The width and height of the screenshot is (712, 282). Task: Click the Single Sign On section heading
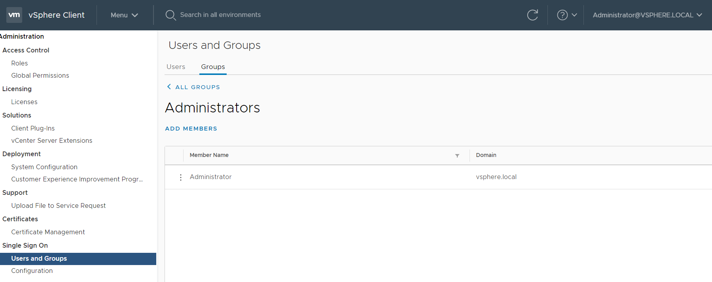25,245
